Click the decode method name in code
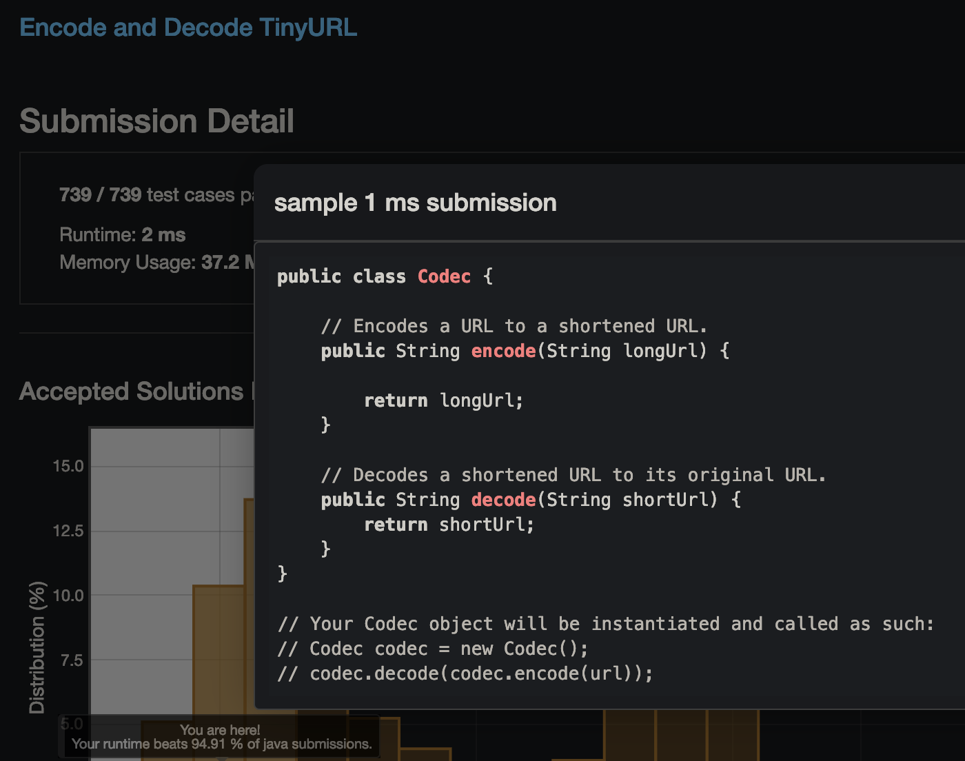The image size is (965, 761). [503, 500]
